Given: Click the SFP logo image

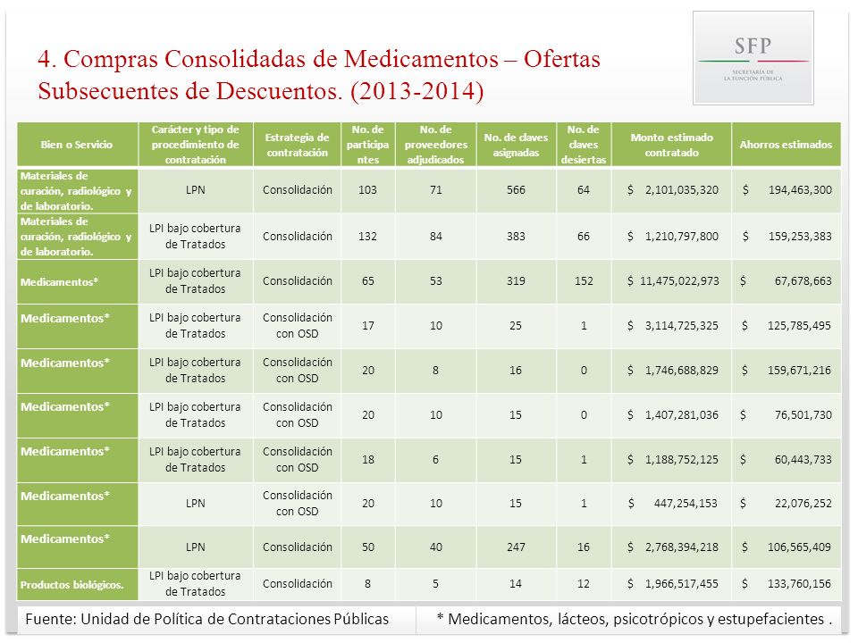Looking at the screenshot, I should coord(753,58).
